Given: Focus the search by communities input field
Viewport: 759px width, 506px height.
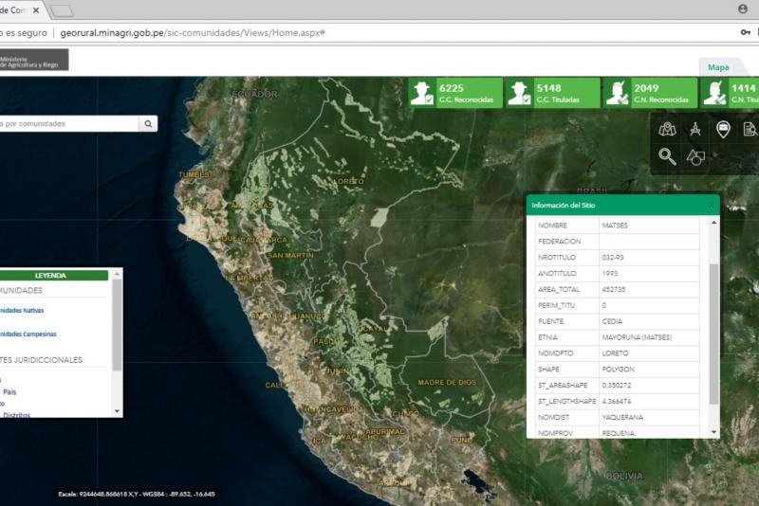Looking at the screenshot, I should pos(69,124).
